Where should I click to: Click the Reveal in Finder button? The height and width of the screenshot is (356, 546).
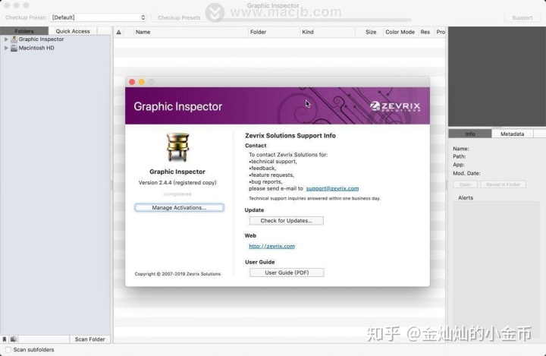pyautogui.click(x=503, y=184)
